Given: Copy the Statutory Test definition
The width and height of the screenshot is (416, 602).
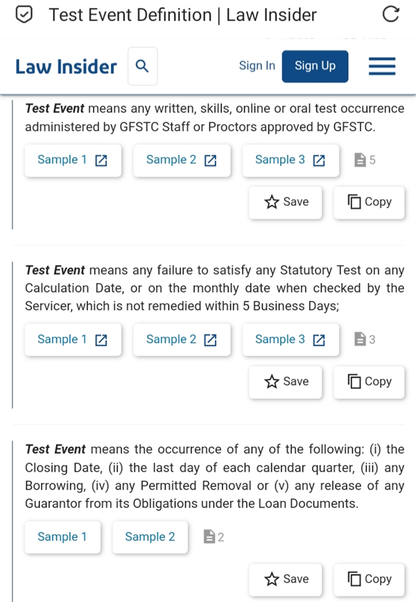Looking at the screenshot, I should click(x=369, y=381).
